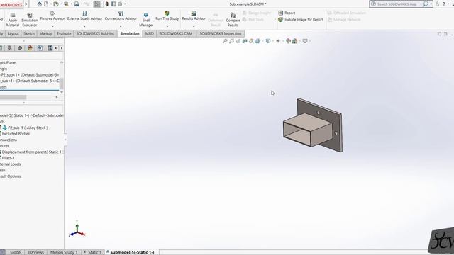Click Connections Advisor

click(x=121, y=16)
